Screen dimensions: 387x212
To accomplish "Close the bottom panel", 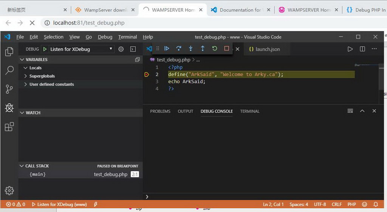I will click(x=374, y=111).
